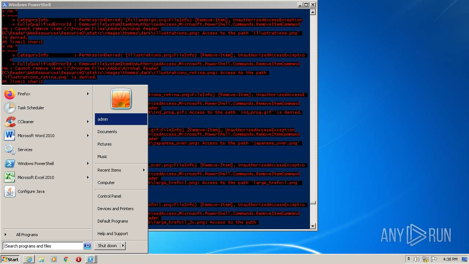
Task: Click the Shut down button
Action: pos(107,246)
